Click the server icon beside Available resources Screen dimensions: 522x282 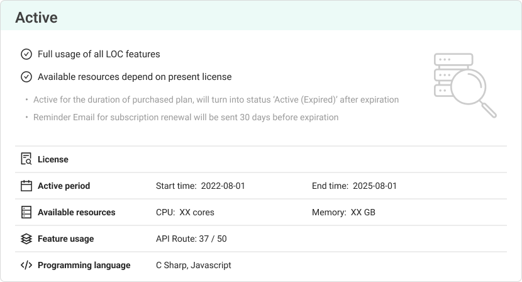coord(26,212)
